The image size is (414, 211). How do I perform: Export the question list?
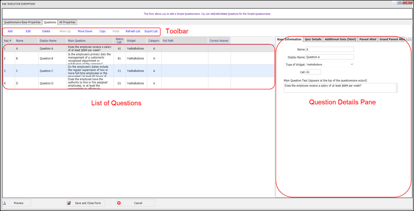[151, 31]
